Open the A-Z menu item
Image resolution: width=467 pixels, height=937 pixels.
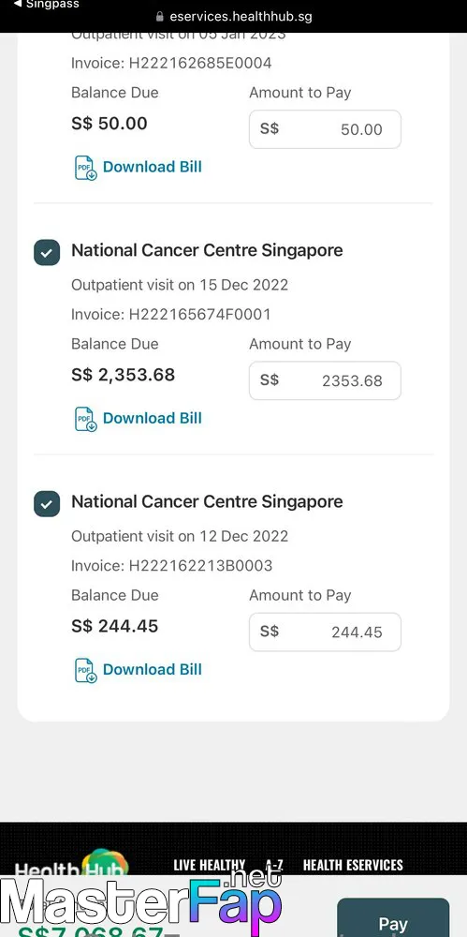pyautogui.click(x=274, y=865)
